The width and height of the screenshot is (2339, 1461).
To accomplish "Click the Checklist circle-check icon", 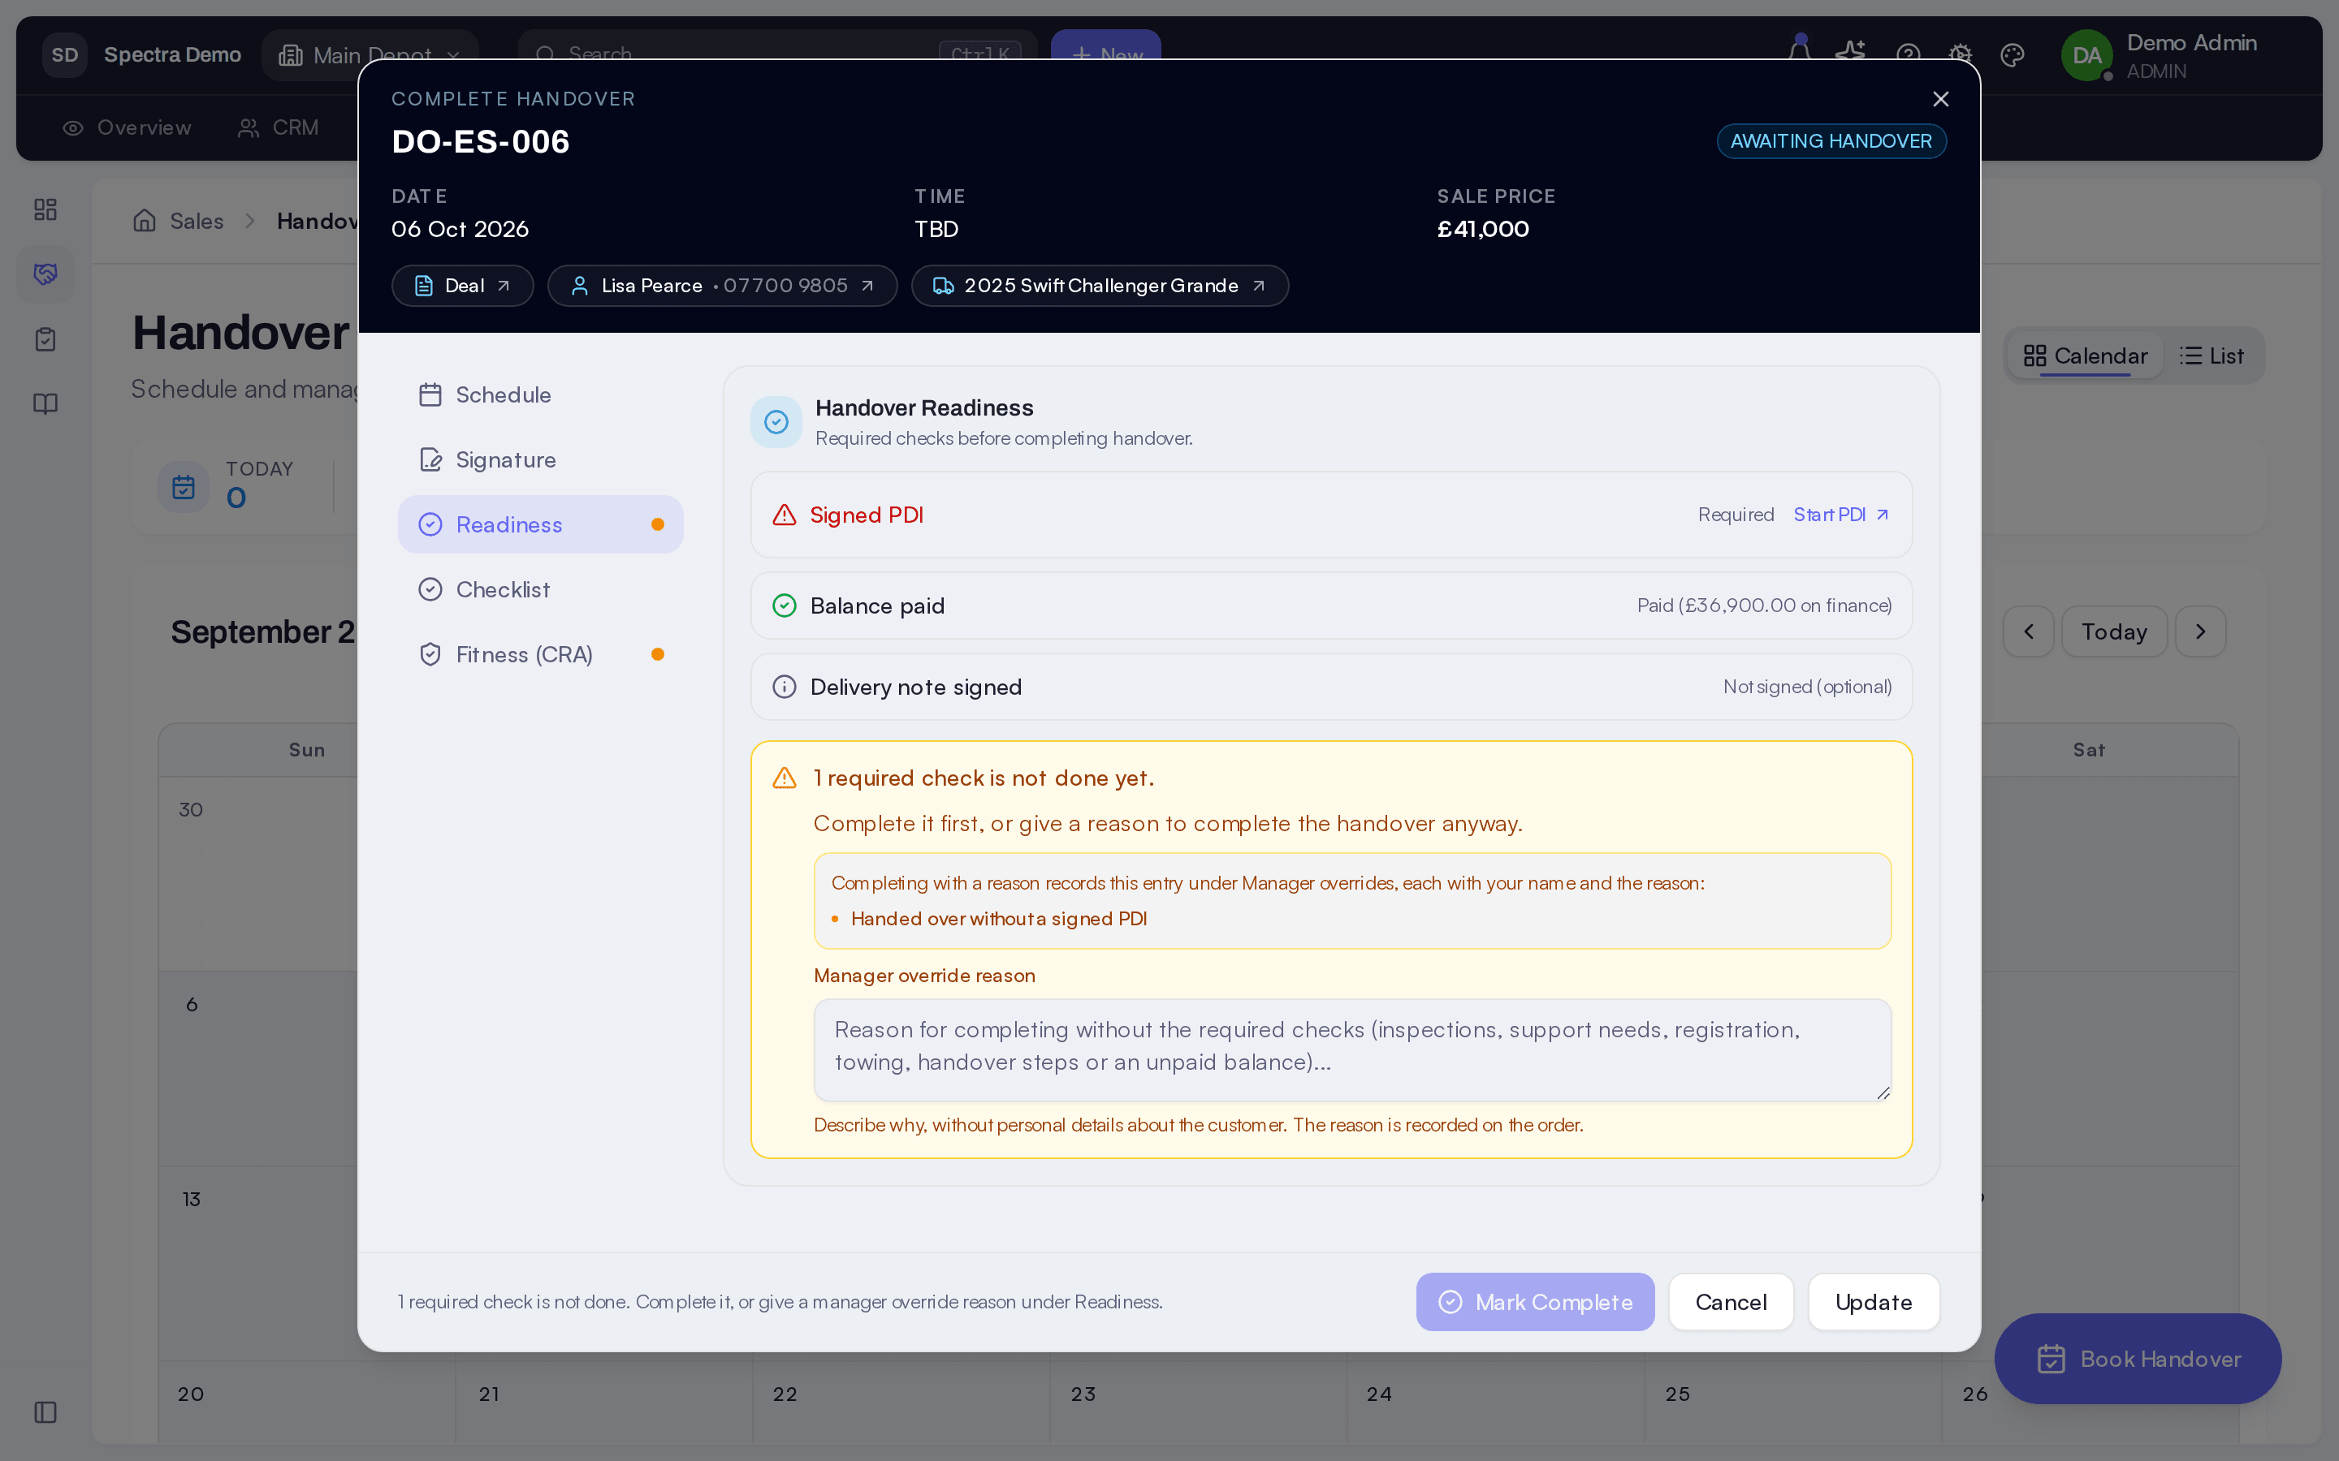I will click(x=430, y=588).
